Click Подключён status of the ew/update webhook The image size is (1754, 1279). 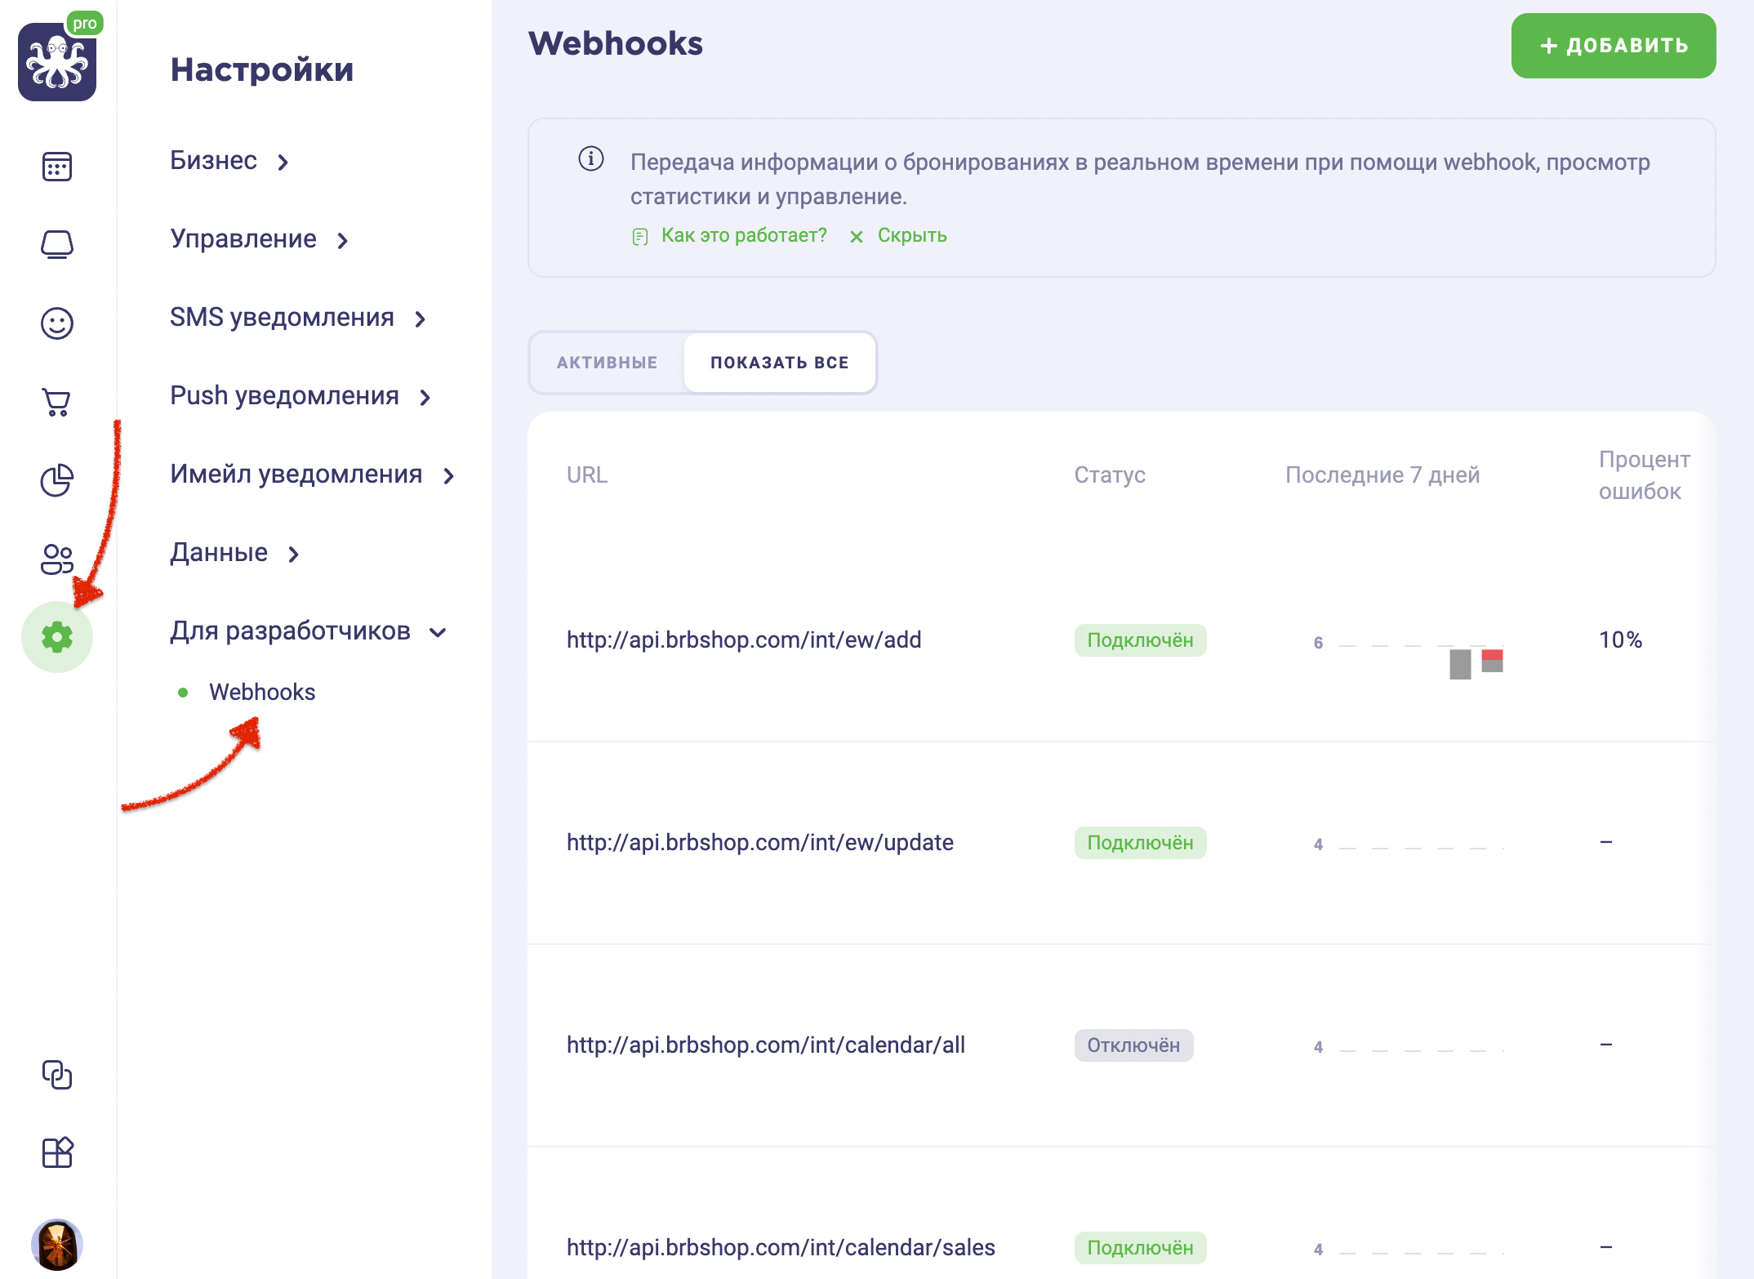[x=1140, y=843]
